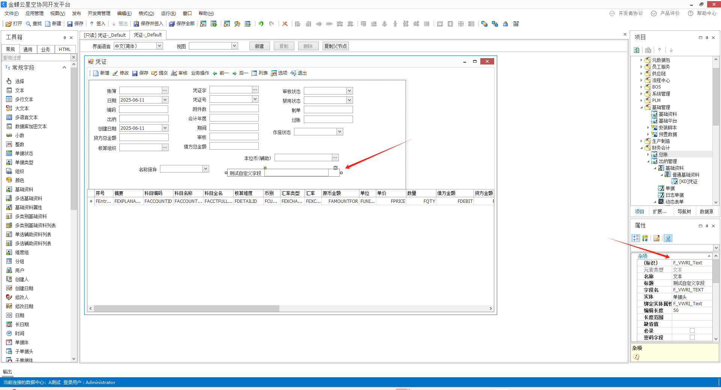721x390 pixels.
Task: Open the 作废状态 dropdown on the form
Action: tap(339, 132)
